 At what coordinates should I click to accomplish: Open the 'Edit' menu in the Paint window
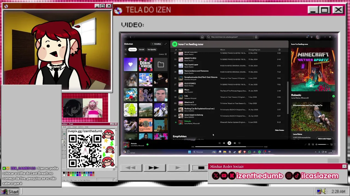pyautogui.click(x=65, y=127)
